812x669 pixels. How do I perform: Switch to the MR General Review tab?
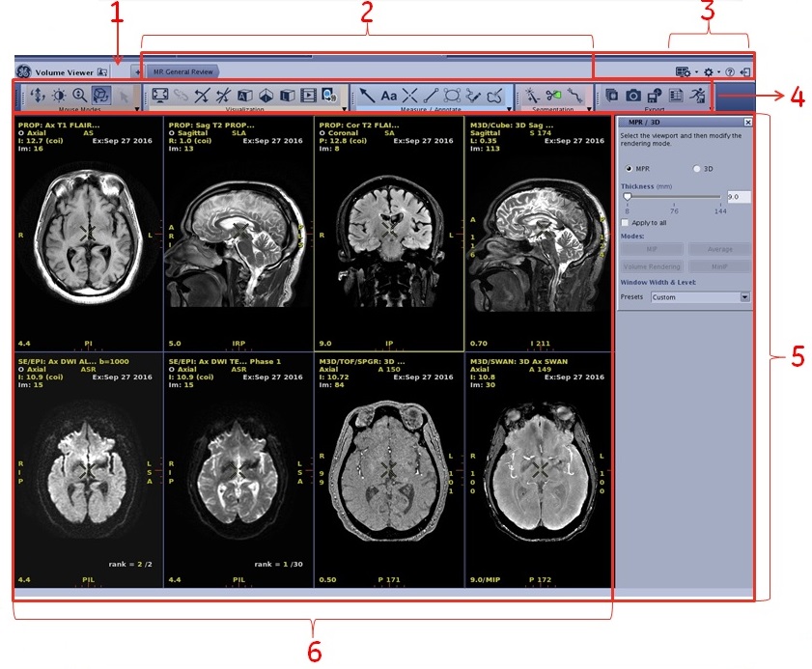coord(182,71)
